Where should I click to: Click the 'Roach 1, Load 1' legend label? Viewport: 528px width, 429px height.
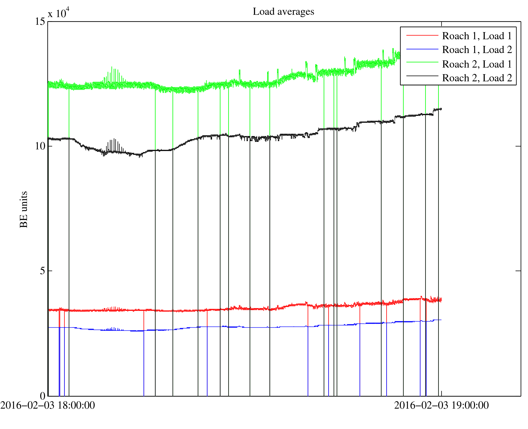click(477, 36)
